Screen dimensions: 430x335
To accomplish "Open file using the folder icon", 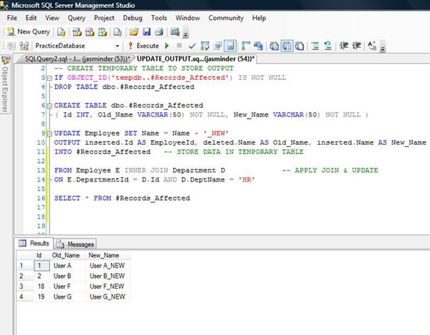I will tap(134, 31).
